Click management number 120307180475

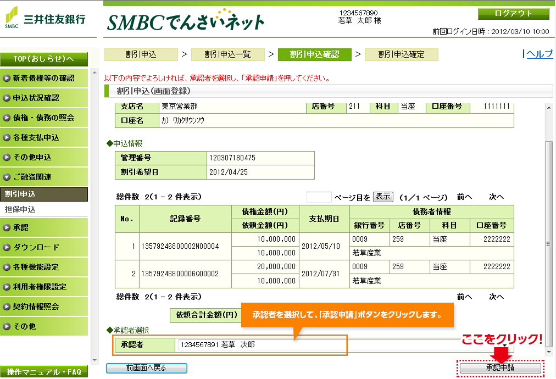click(232, 158)
